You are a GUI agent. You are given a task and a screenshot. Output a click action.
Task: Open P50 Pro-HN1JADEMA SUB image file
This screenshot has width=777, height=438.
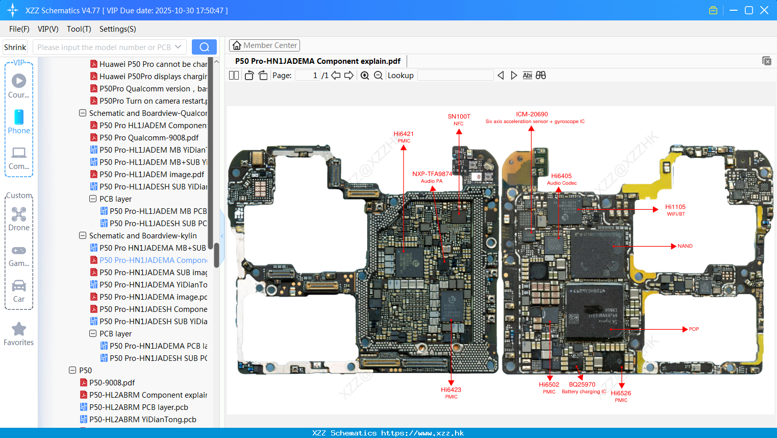(x=148, y=272)
